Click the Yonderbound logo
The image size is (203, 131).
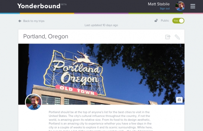pyautogui.click(x=39, y=6)
